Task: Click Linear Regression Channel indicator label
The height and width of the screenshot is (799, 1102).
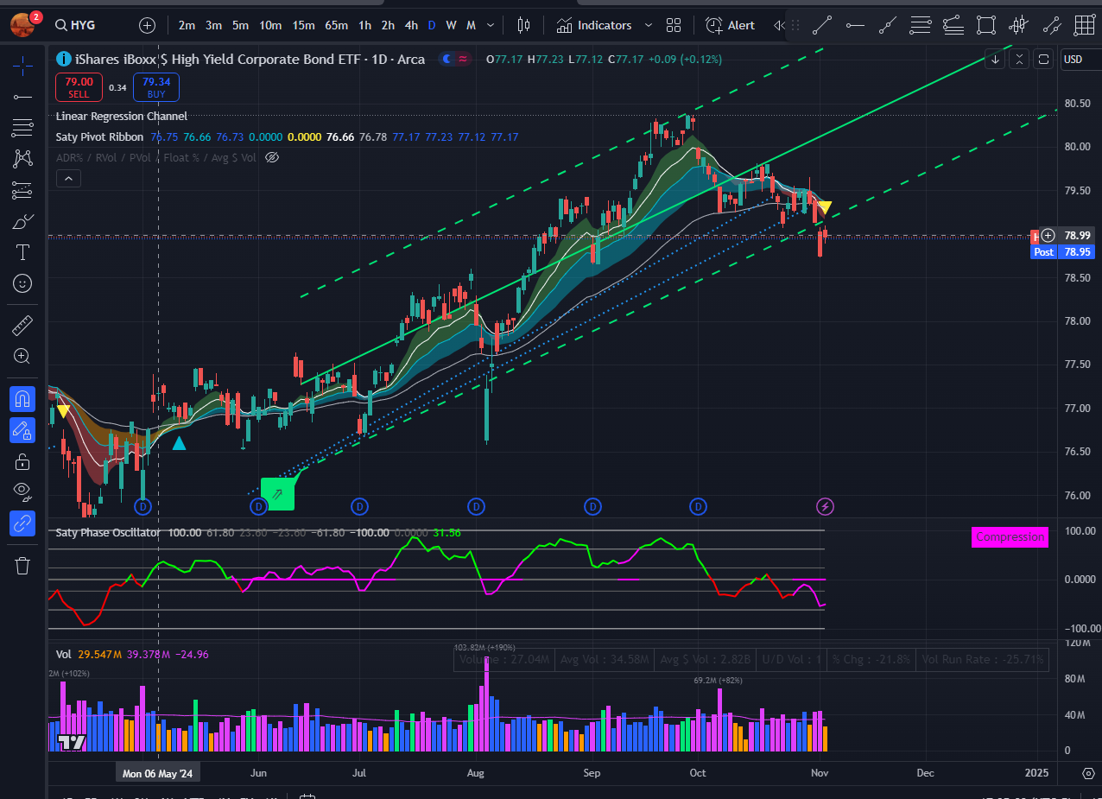Action: click(x=122, y=116)
